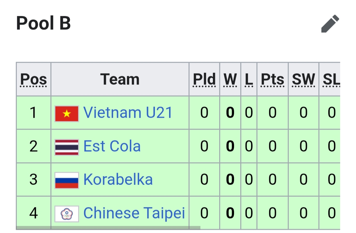Click the Russia flag icon
The width and height of the screenshot is (356, 233).
tap(67, 181)
